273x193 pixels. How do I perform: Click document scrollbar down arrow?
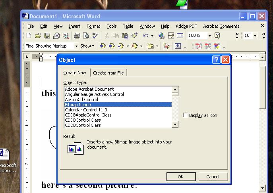pyautogui.click(x=262, y=188)
